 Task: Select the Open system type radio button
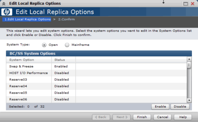pyautogui.click(x=44, y=45)
